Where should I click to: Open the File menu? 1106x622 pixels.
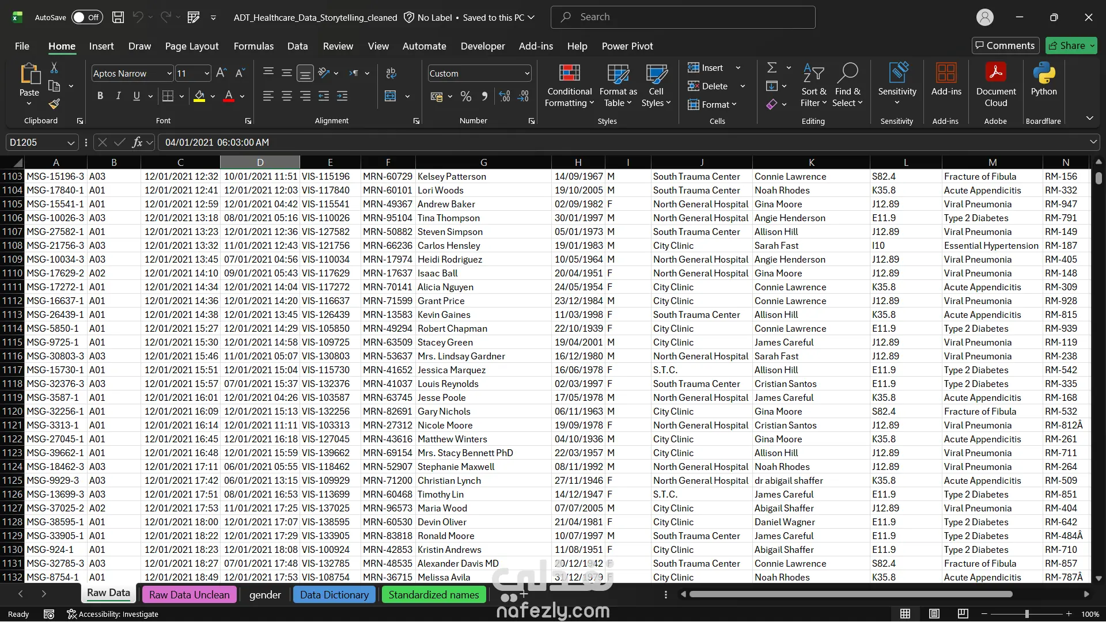click(22, 46)
